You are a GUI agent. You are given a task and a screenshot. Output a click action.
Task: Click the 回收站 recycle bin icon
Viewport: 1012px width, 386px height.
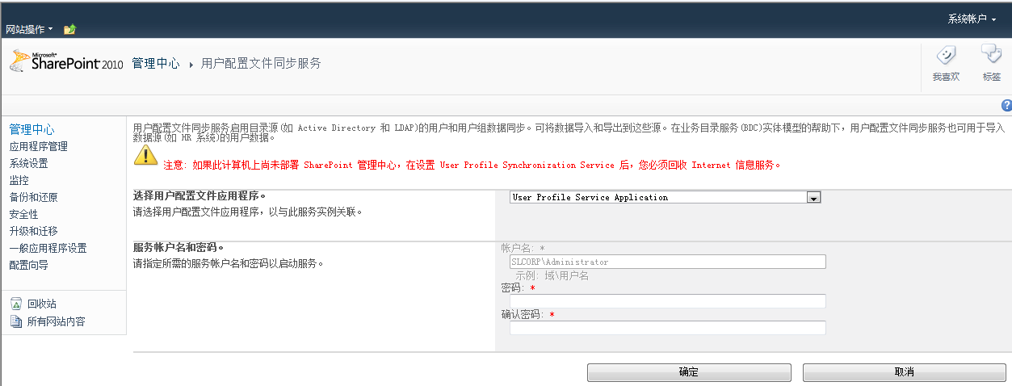point(16,304)
